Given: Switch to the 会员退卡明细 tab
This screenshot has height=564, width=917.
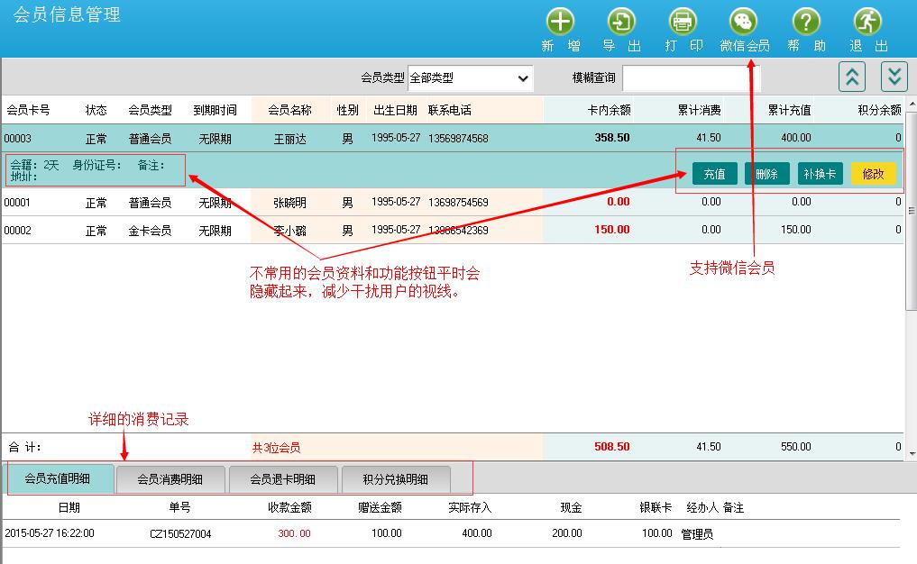Looking at the screenshot, I should click(x=283, y=479).
